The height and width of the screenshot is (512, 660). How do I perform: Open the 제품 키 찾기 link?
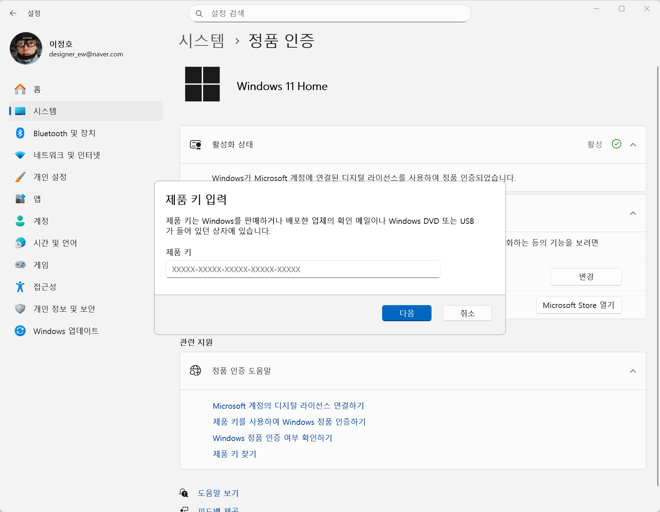point(234,454)
